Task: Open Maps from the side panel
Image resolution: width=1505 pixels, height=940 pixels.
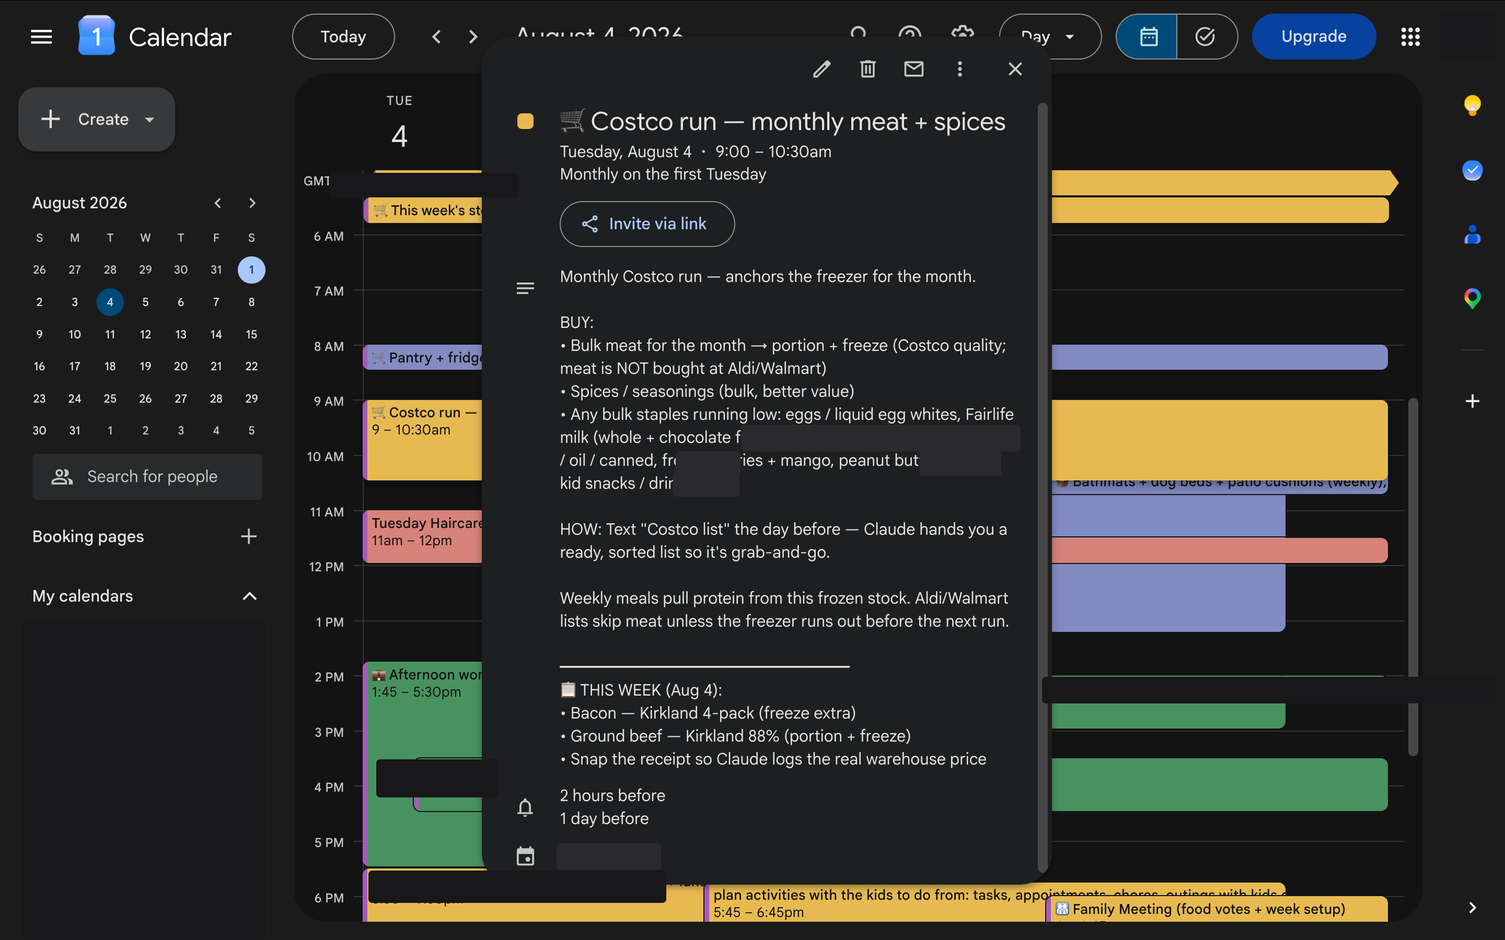Action: click(1472, 299)
